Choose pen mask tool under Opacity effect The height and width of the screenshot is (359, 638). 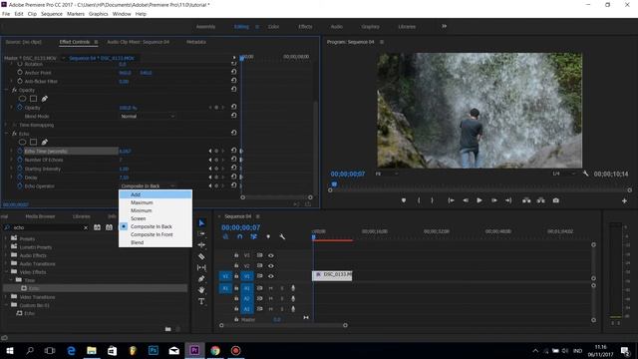(44, 99)
